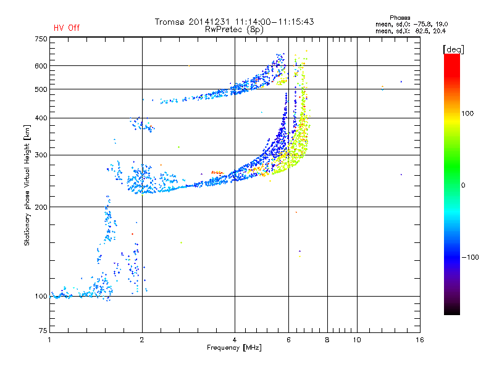Click the colorbar tick label "0"

(x=463, y=186)
